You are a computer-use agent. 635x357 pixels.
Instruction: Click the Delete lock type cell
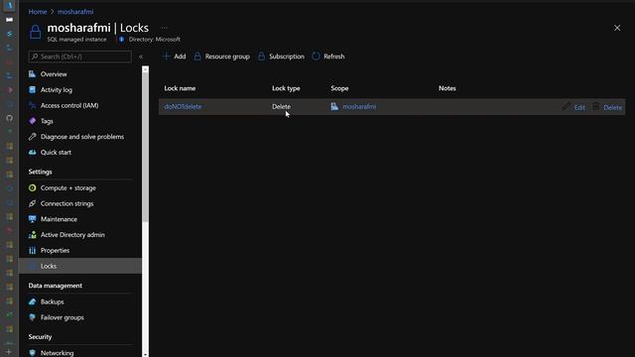point(281,106)
